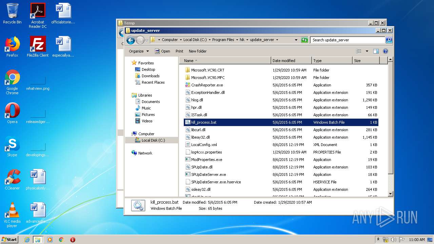
Task: Open the Recycle Bin desktop icon
Action: pos(12,14)
